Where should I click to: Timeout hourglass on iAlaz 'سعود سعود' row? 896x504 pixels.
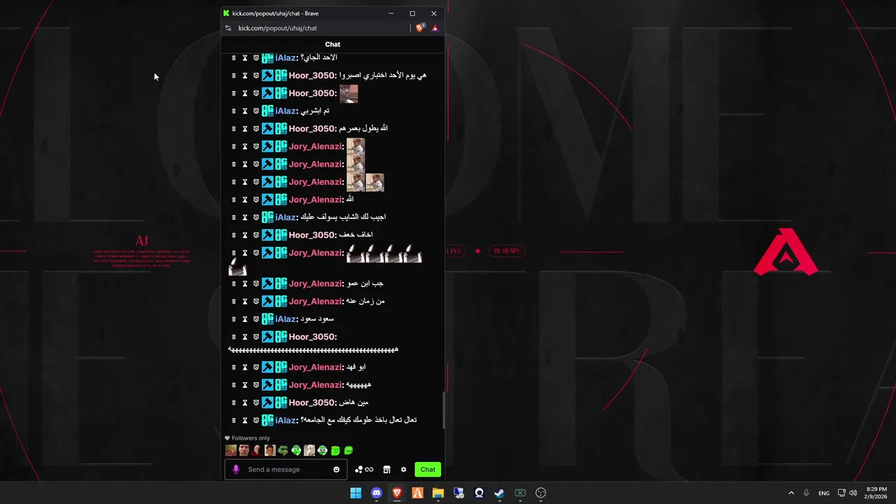[x=245, y=319]
